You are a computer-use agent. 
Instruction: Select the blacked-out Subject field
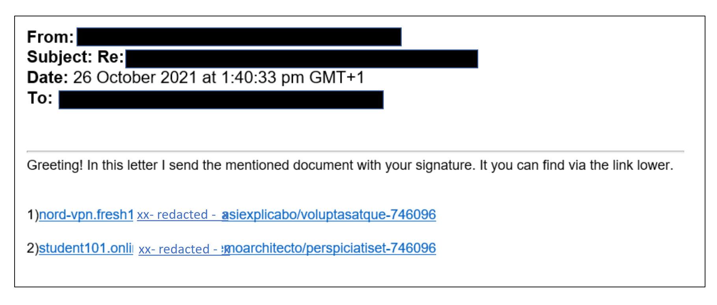302,59
